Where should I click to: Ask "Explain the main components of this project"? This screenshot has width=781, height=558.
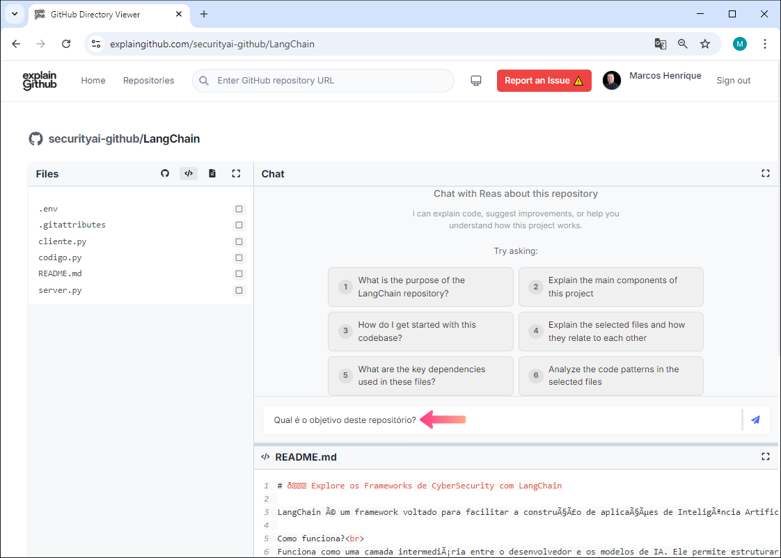pyautogui.click(x=611, y=287)
